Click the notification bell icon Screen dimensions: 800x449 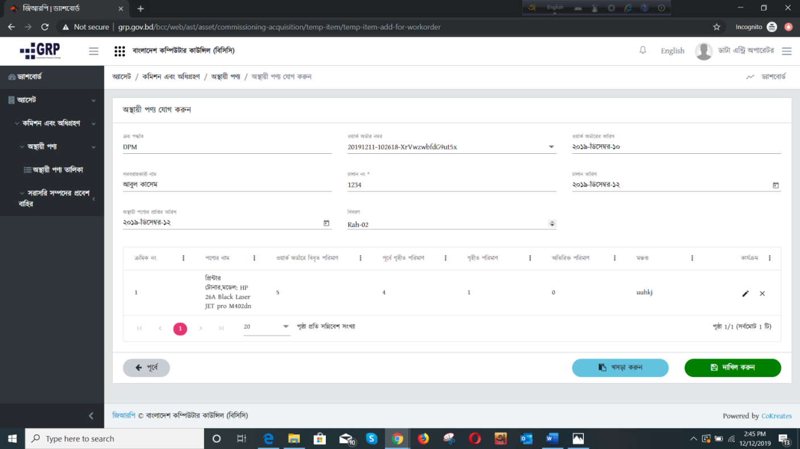point(643,51)
